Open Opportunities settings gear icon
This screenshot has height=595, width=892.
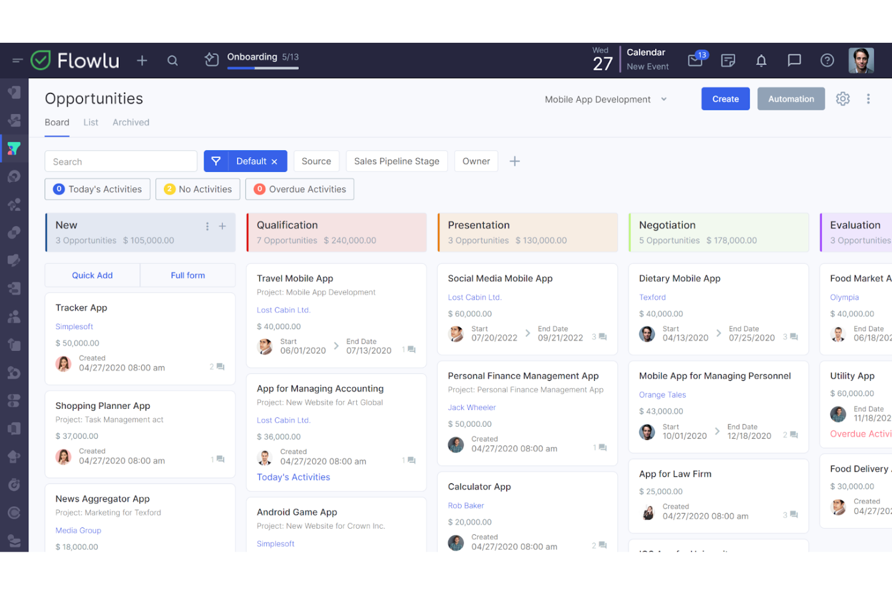(x=843, y=99)
